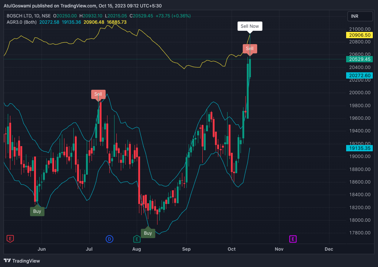Click the cyan 20272.60 price tag

(x=359, y=76)
